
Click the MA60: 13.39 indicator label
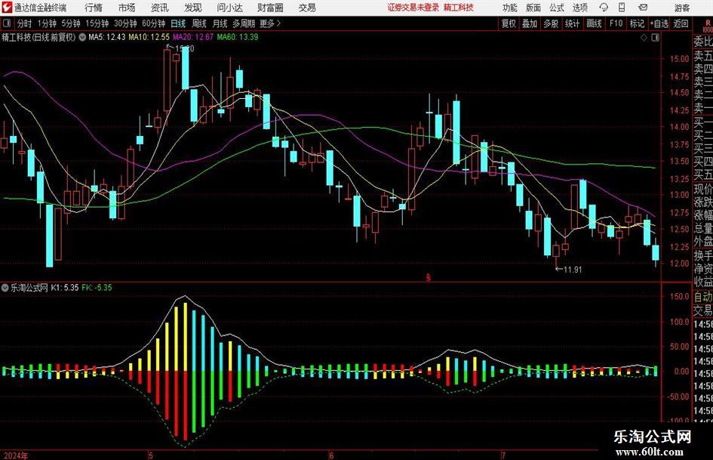[x=238, y=37]
